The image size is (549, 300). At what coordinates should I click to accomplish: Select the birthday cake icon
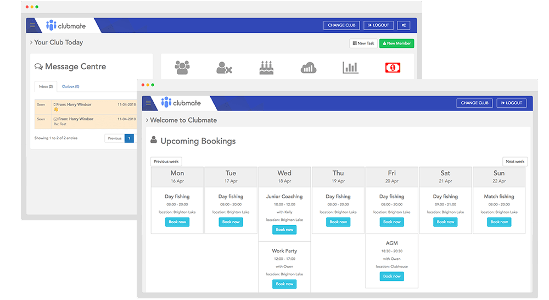(266, 68)
